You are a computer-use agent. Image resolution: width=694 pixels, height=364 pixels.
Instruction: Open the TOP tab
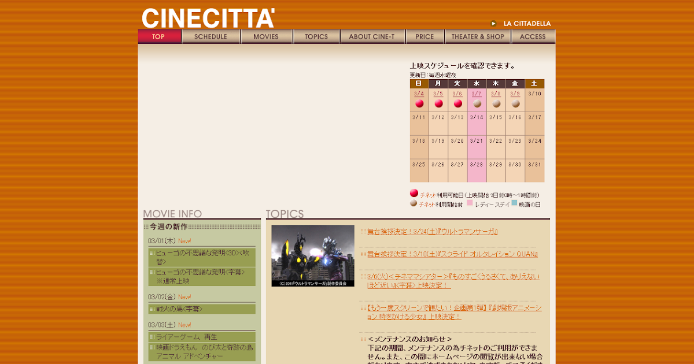(x=160, y=36)
